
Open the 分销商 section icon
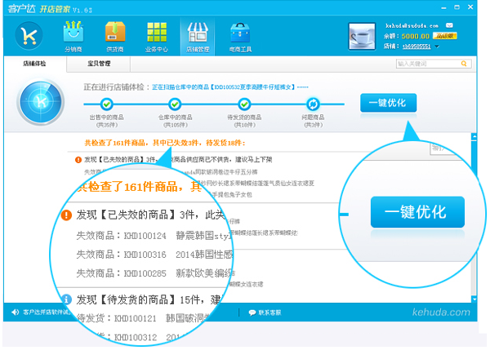click(73, 34)
